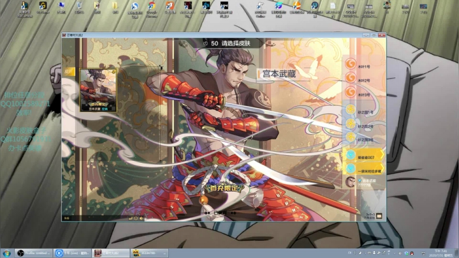This screenshot has height=258, width=459.
Task: Open Google Chrome desktop shortcut
Action: coord(152,9)
